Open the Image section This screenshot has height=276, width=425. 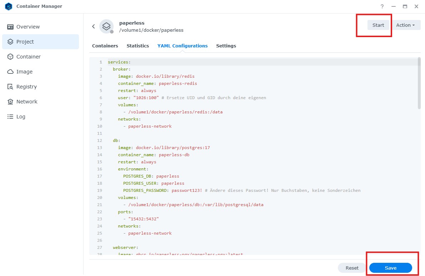click(24, 71)
